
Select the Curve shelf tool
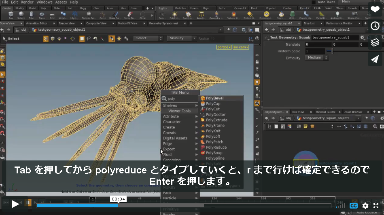[103, 15]
